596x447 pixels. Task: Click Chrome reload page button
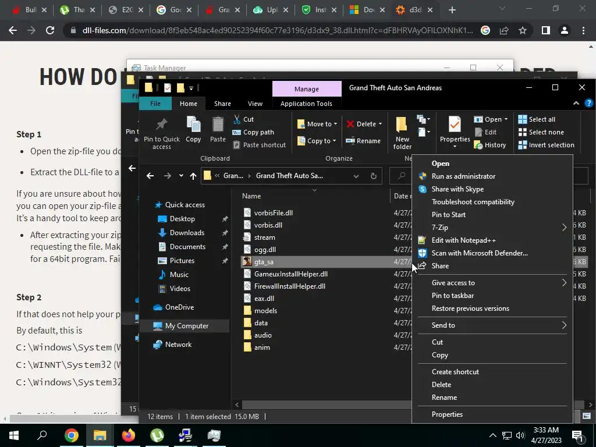click(50, 30)
